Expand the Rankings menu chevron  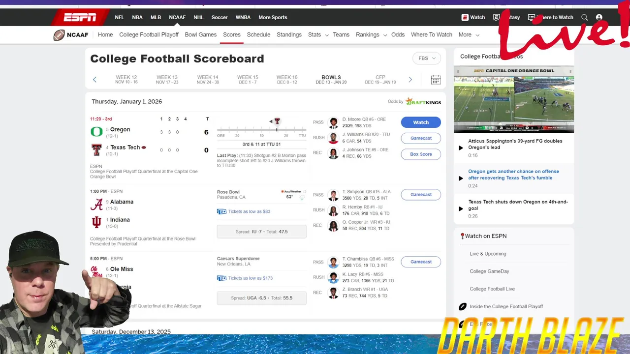385,35
